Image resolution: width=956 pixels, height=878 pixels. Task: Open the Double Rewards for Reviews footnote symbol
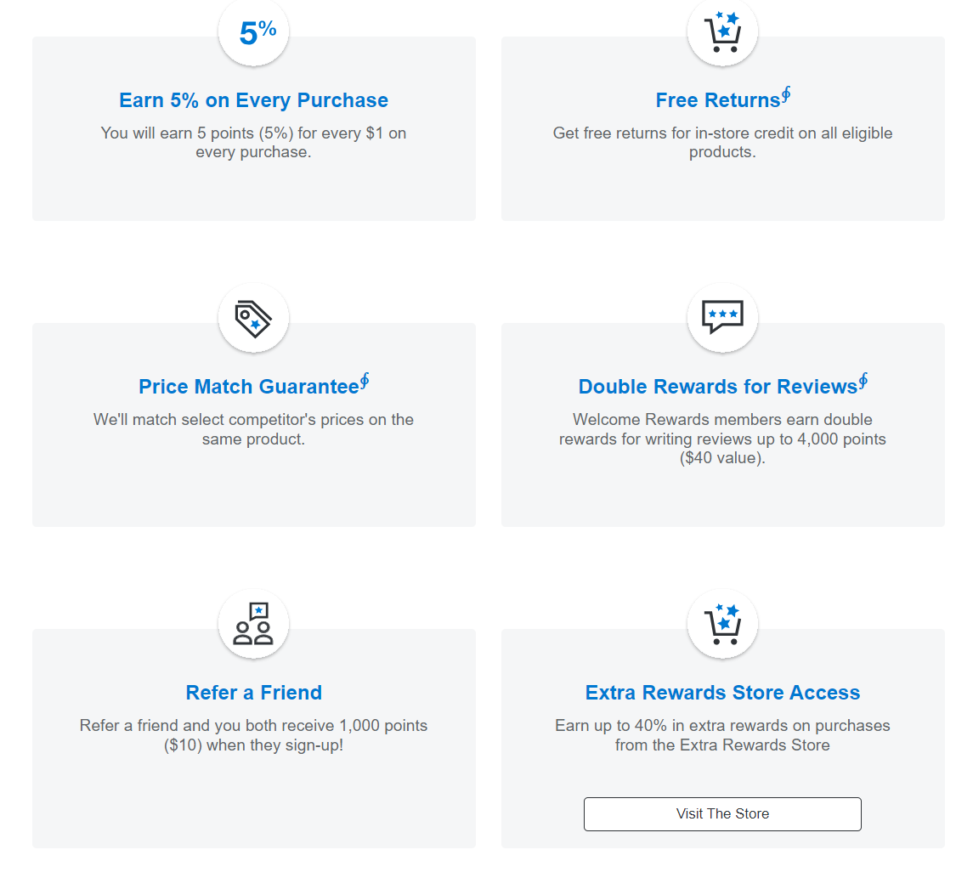tap(863, 381)
